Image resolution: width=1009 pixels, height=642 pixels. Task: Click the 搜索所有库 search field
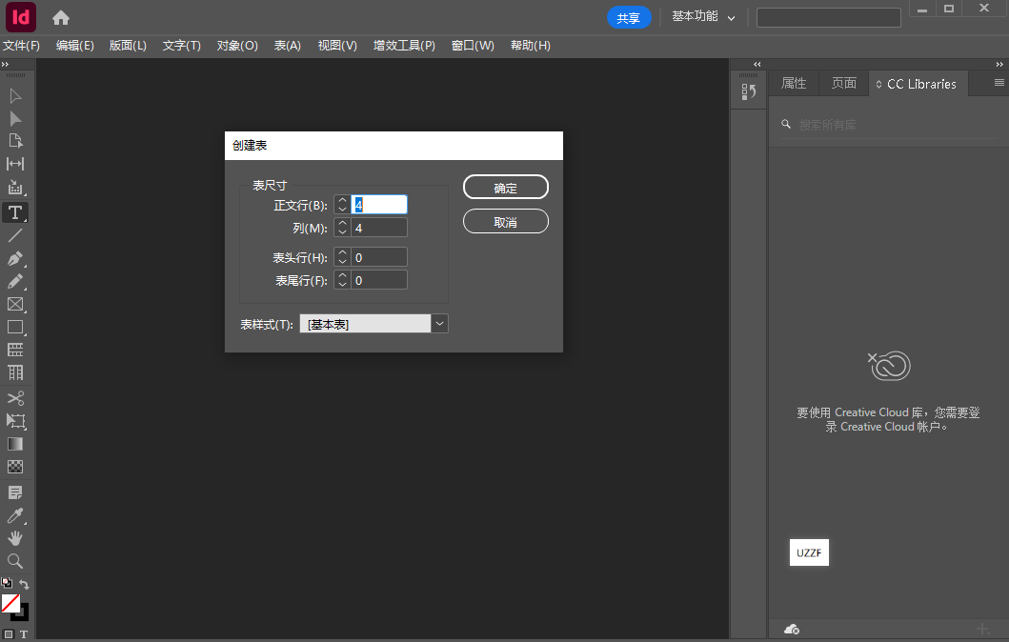pyautogui.click(x=888, y=125)
